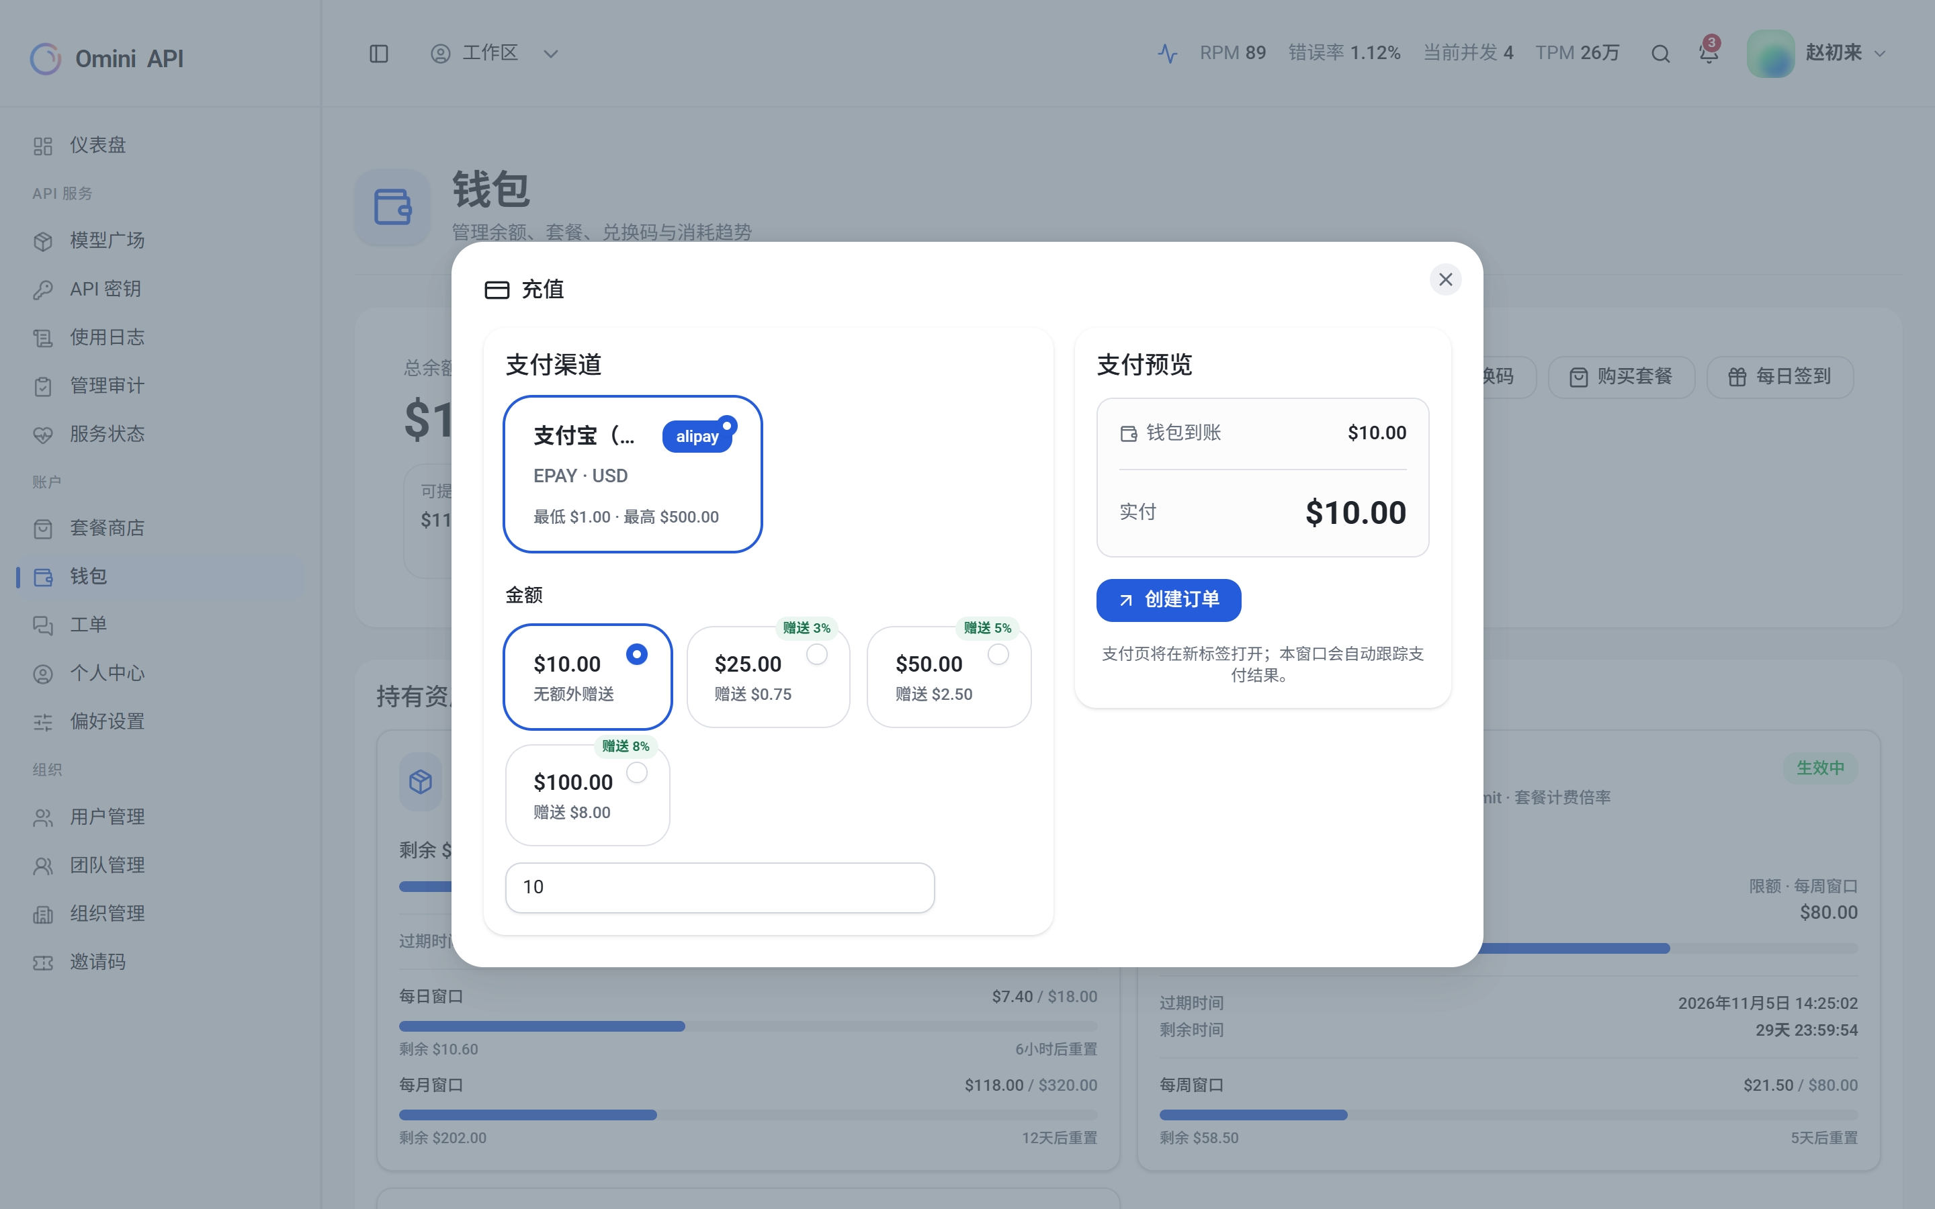Close the 充值 dialog
Viewport: 1935px width, 1209px height.
pos(1446,279)
